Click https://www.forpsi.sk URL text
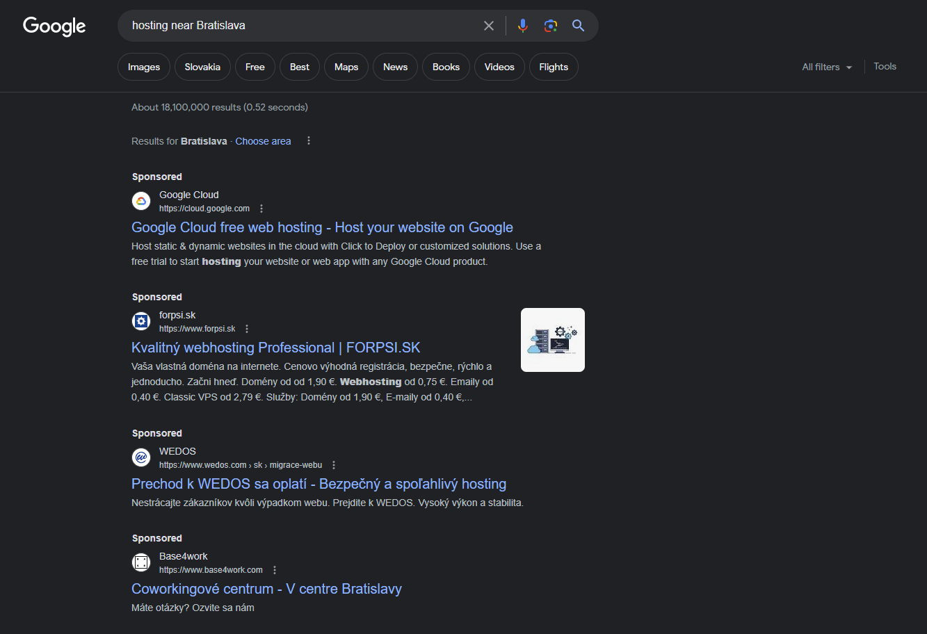 (x=198, y=329)
